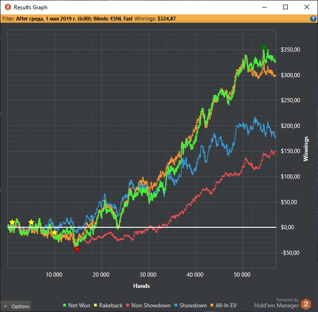Maximize the Results Graph window
This screenshot has width=318, height=312.
285,7
